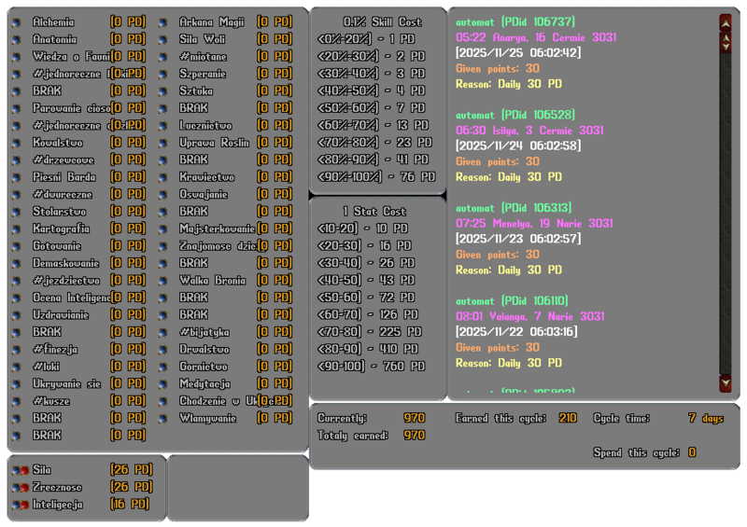Click the scroll down arrow in history log
Viewport: 747px width, 527px height.
[726, 382]
